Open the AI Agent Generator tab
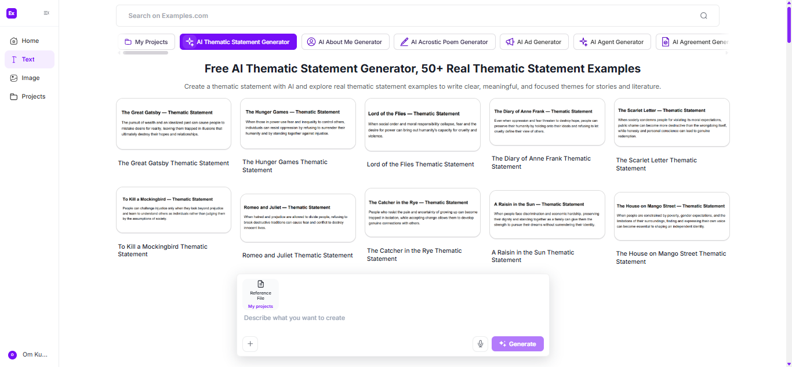This screenshot has width=792, height=367. point(612,42)
